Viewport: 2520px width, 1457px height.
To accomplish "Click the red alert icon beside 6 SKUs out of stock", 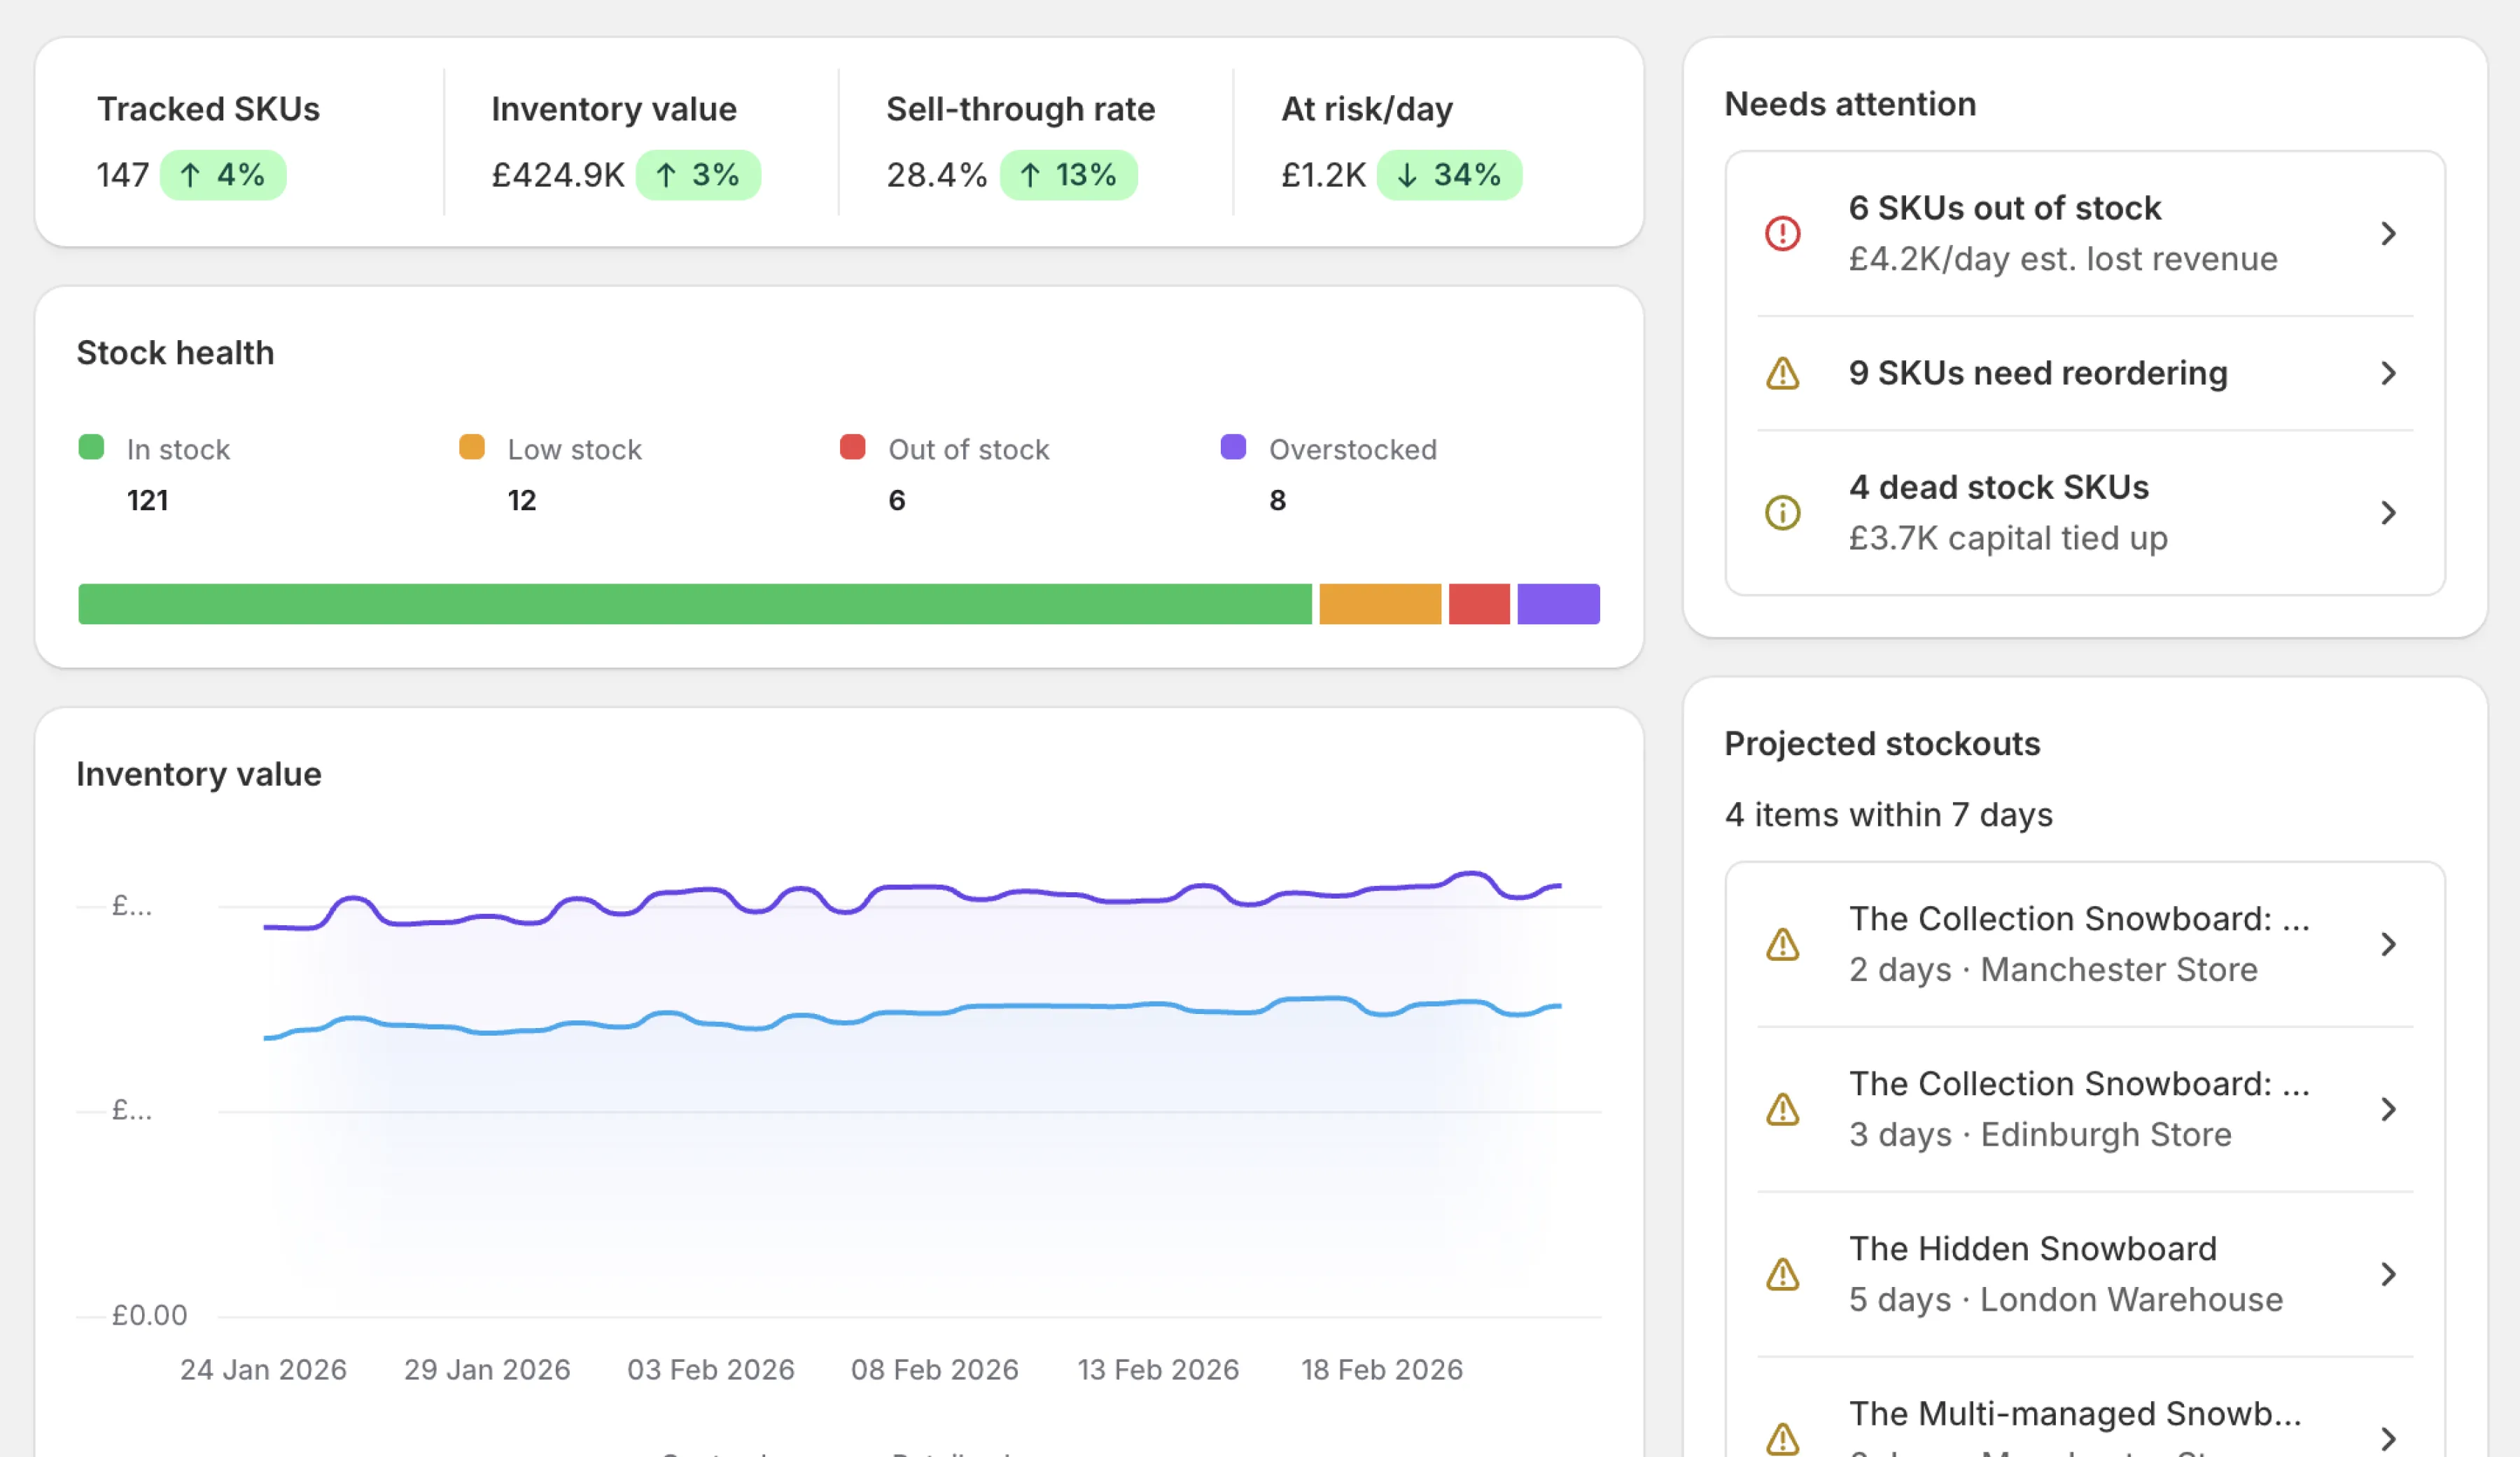I will coord(1783,233).
